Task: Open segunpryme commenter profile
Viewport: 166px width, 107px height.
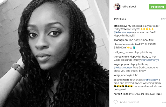Action: tap(121, 64)
